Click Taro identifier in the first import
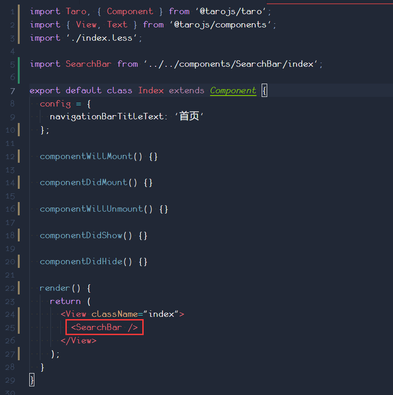 point(76,11)
